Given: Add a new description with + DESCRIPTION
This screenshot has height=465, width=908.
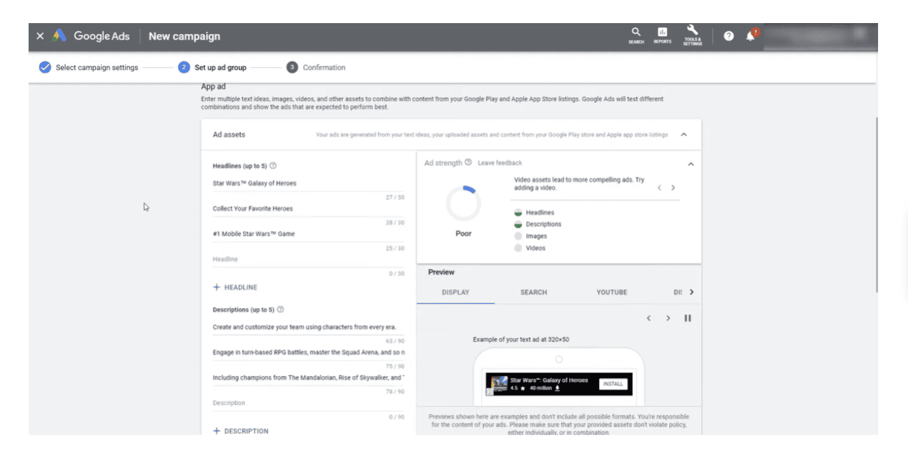Looking at the screenshot, I should [x=241, y=431].
